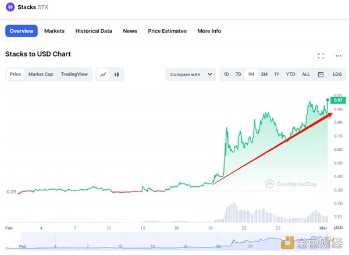Image resolution: width=349 pixels, height=255 pixels.
Task: Open the chart more options menu
Action: [339, 56]
